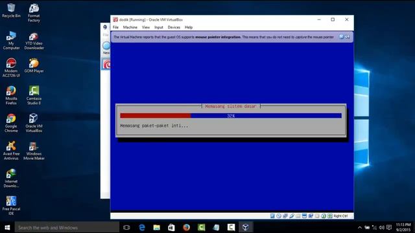This screenshot has height=233, width=415.
Task: Open the Input menu
Action: (x=158, y=27)
